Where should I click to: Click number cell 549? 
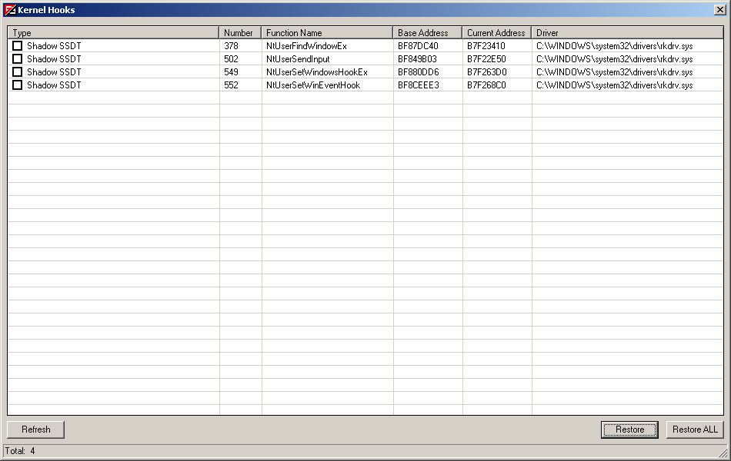[232, 71]
